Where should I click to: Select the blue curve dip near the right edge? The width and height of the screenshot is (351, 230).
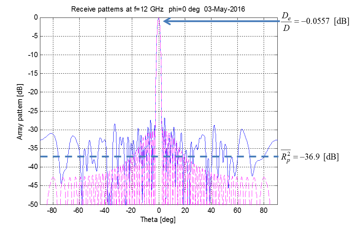click(x=252, y=175)
